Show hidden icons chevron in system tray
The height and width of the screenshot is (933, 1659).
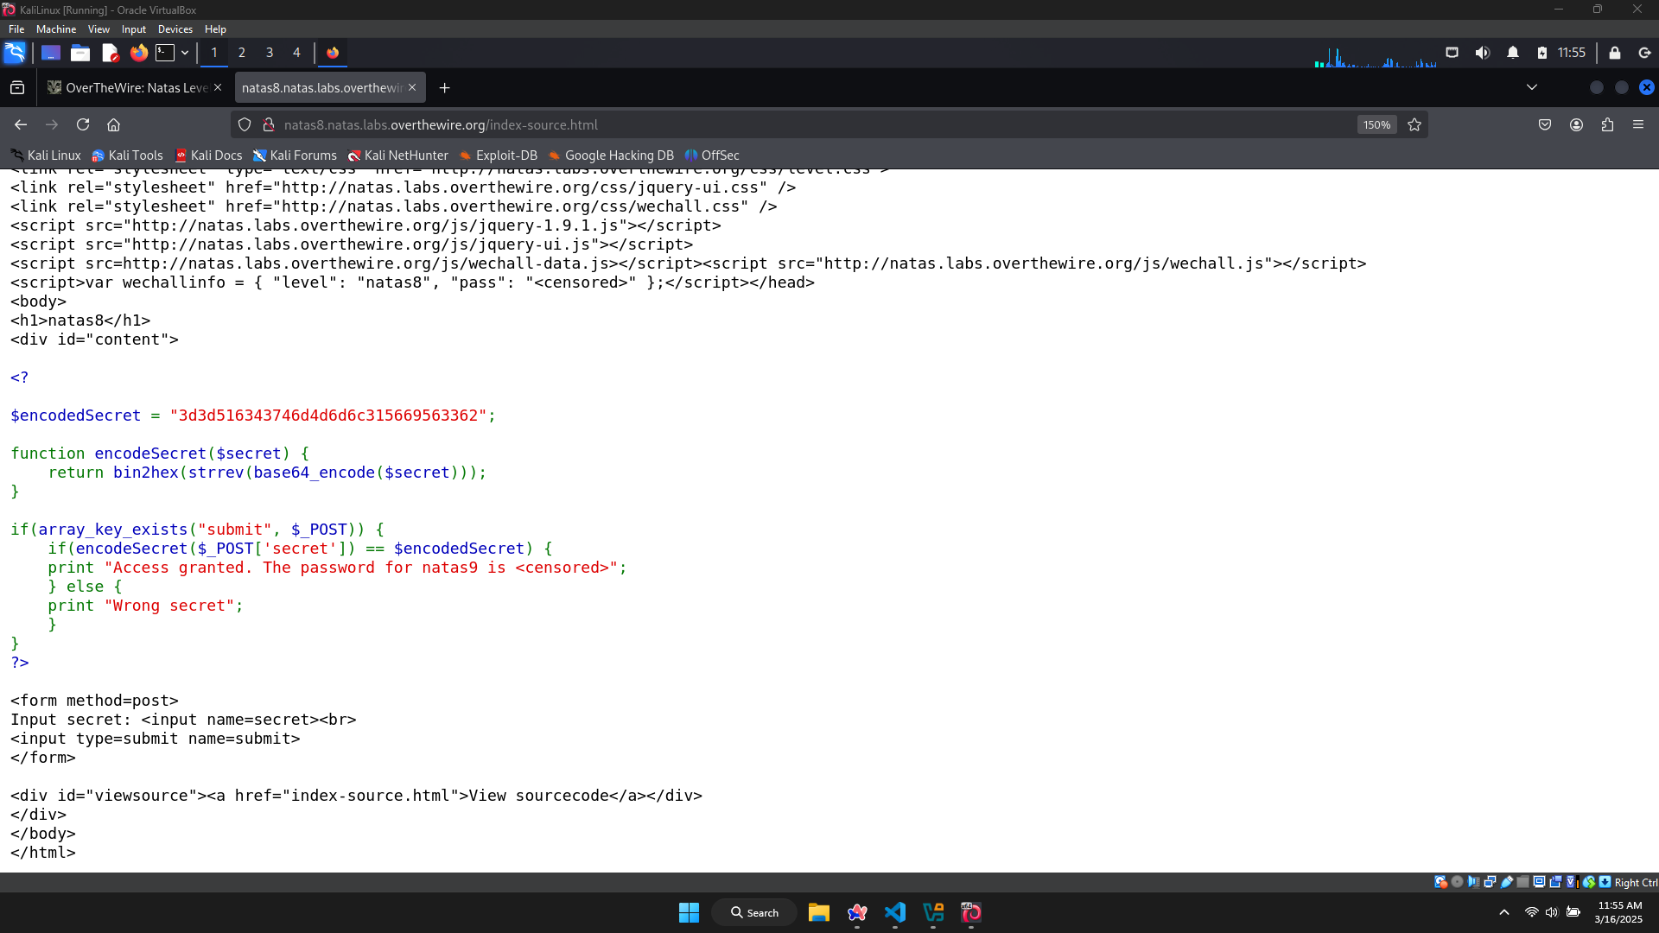pyautogui.click(x=1504, y=912)
